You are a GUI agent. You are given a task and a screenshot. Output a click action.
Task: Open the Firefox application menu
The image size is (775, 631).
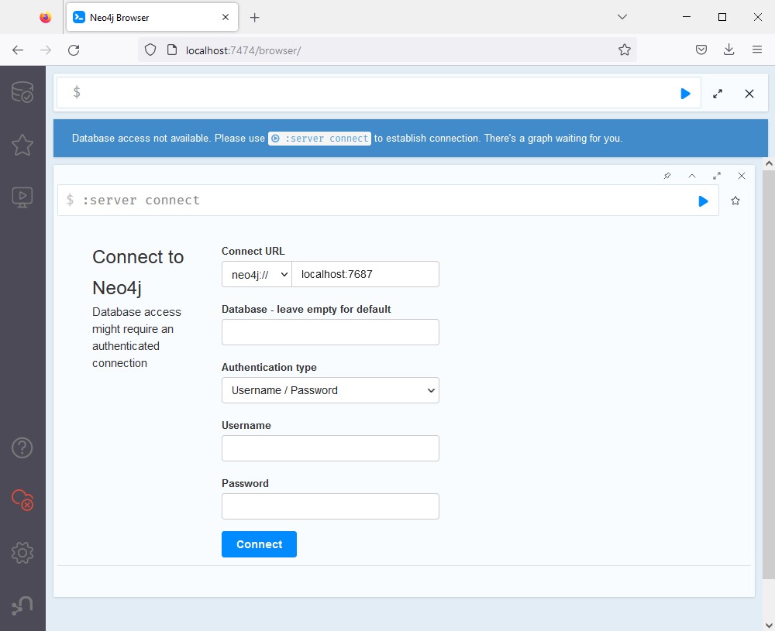[x=756, y=50]
